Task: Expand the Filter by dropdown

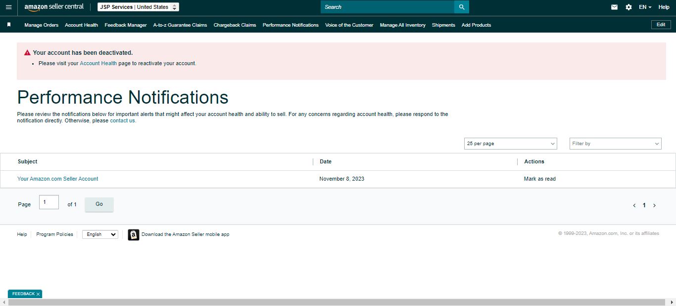Action: [616, 144]
